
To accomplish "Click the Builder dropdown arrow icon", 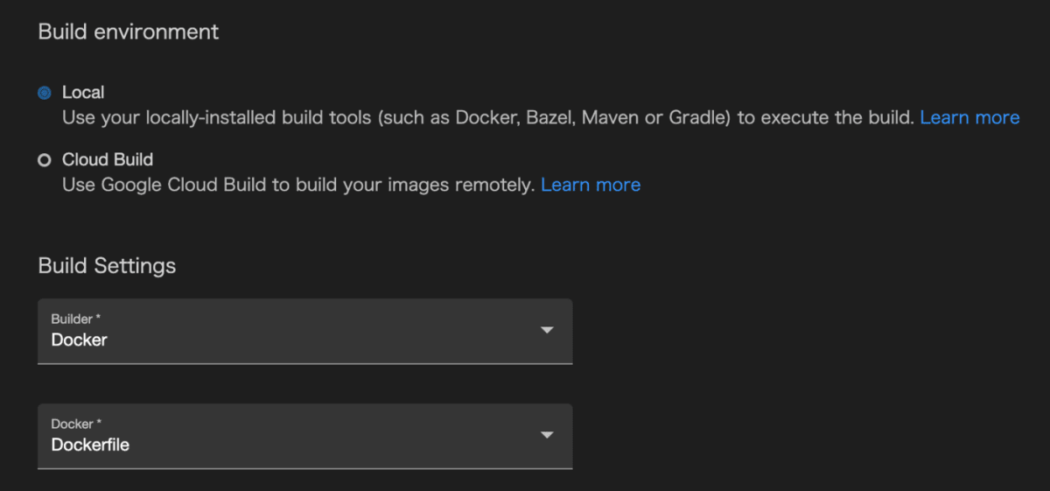I will coord(547,330).
